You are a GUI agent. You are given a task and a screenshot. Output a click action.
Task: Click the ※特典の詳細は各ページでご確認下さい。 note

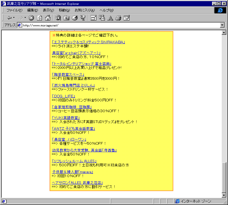coord(85,35)
